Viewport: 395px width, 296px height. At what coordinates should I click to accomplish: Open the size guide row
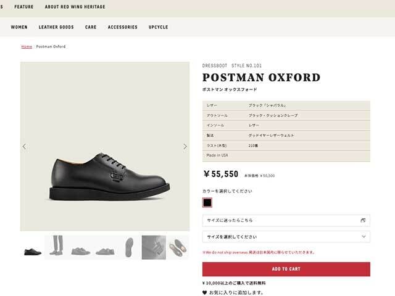[286, 220]
